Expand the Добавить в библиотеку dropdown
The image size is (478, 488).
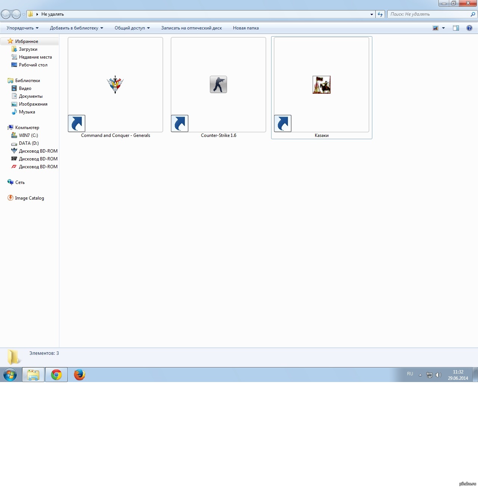[x=76, y=28]
